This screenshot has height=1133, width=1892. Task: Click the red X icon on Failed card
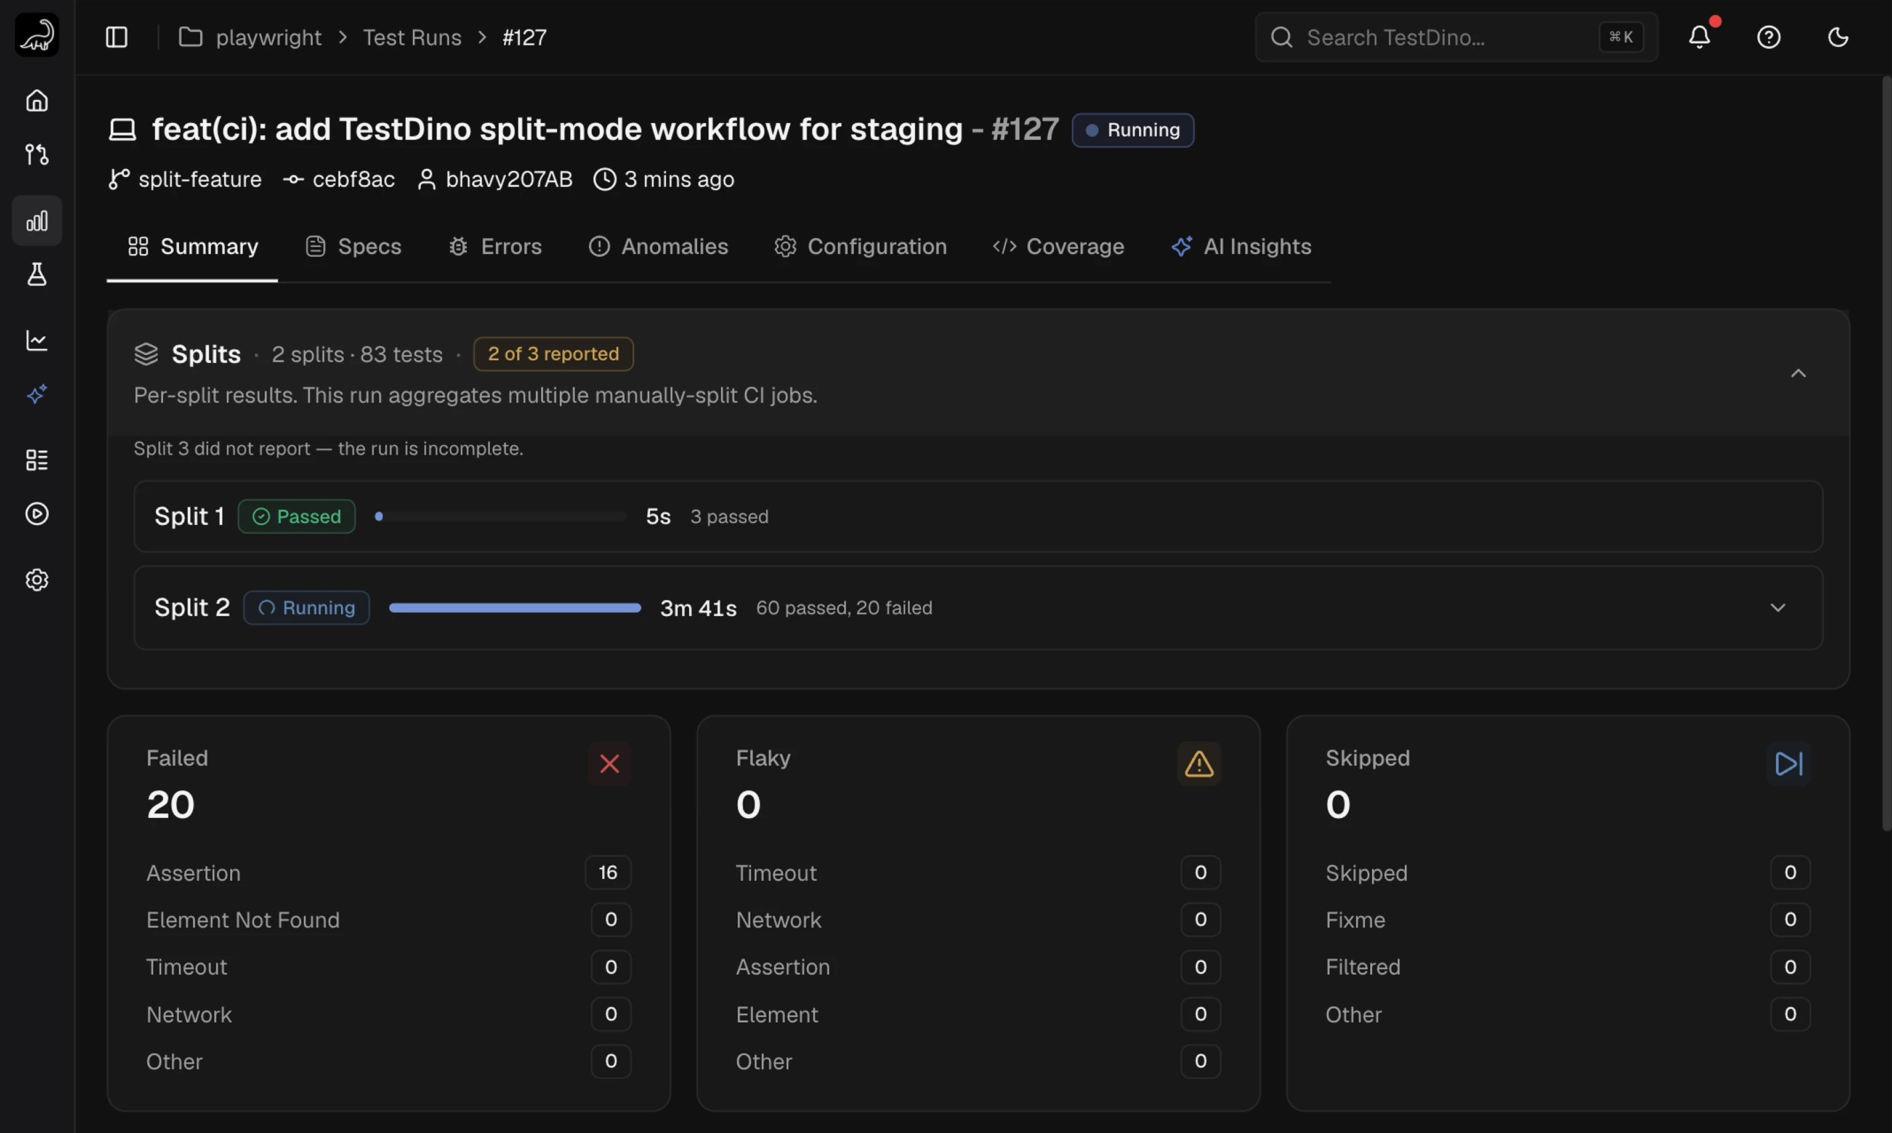tap(609, 764)
